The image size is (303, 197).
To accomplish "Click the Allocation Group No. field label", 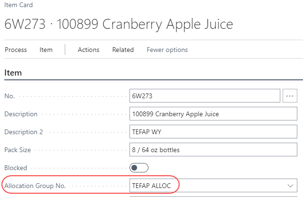I will point(35,186).
